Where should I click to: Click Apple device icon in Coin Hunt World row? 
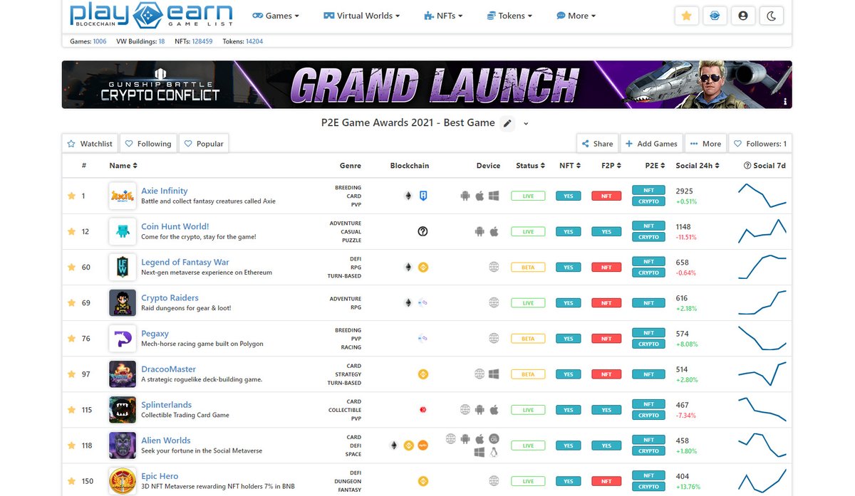tap(494, 231)
